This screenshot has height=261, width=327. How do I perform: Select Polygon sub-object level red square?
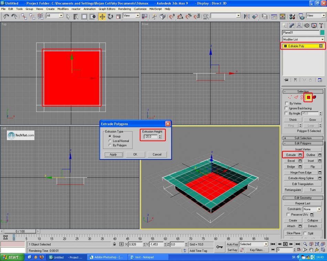pyautogui.click(x=308, y=98)
